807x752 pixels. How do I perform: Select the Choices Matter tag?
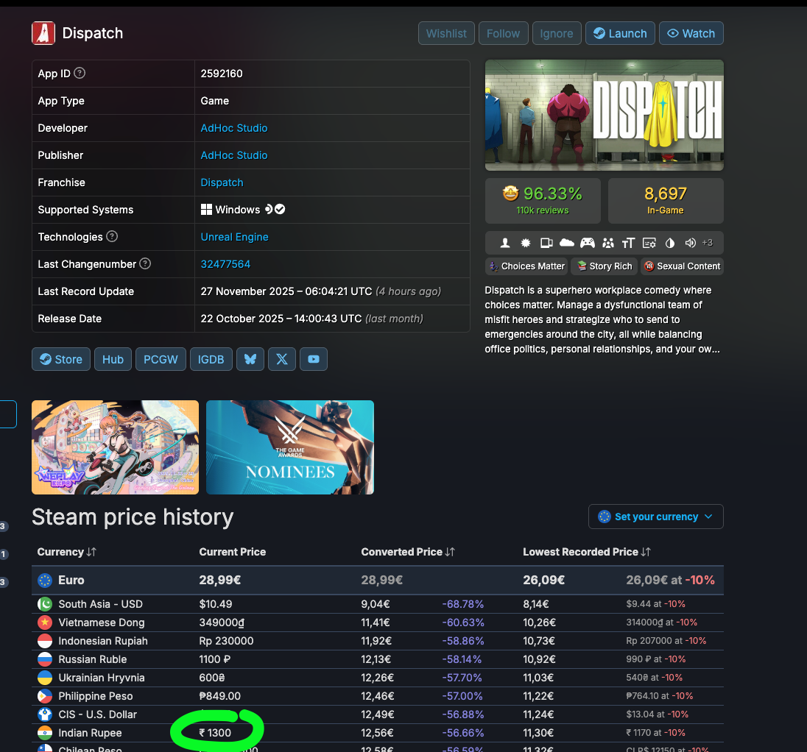pos(526,266)
